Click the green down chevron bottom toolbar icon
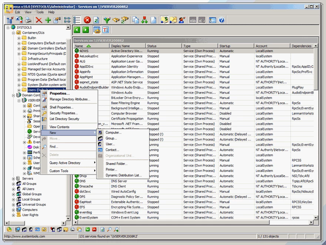The width and height of the screenshot is (326, 245). [87, 229]
